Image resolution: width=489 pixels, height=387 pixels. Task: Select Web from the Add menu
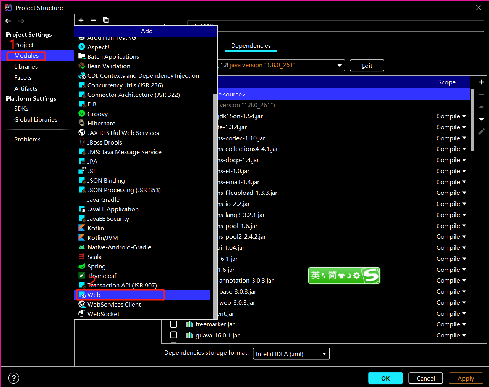click(x=143, y=295)
